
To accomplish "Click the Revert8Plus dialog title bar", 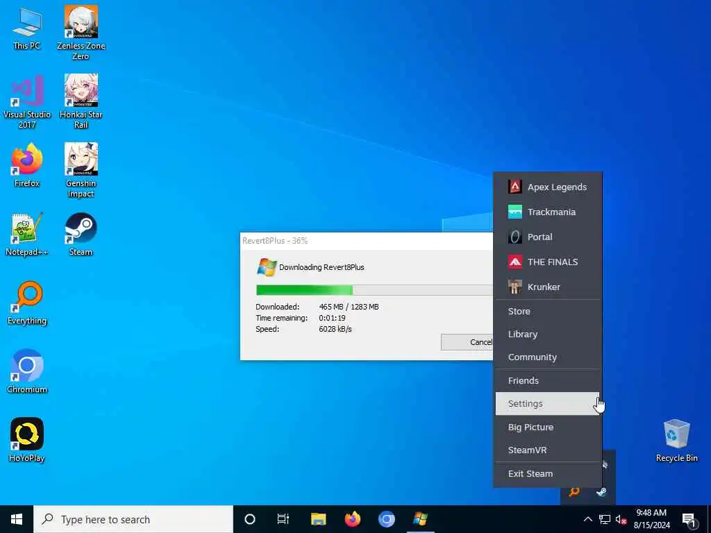I will (x=367, y=241).
